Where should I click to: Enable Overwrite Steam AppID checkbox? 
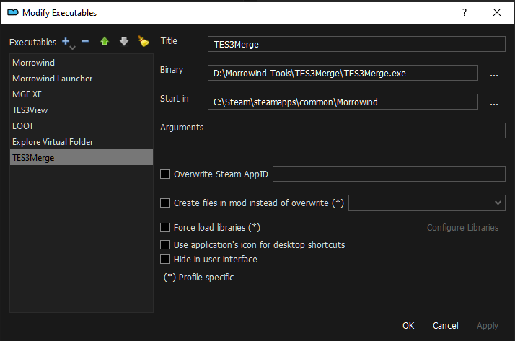164,174
